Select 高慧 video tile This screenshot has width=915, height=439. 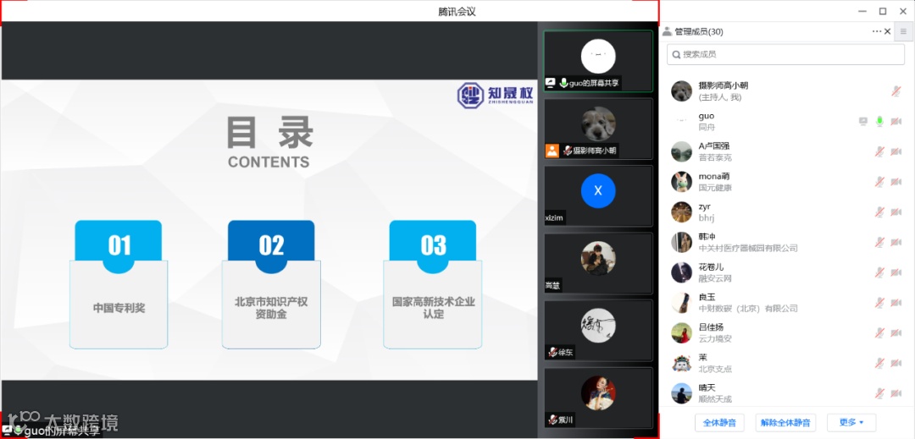pos(598,264)
